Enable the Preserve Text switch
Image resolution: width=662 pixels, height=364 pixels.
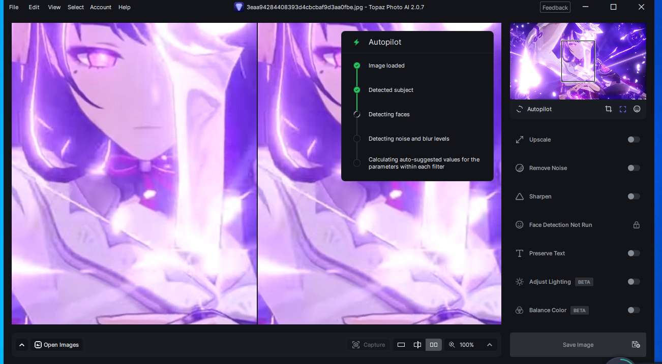click(634, 253)
